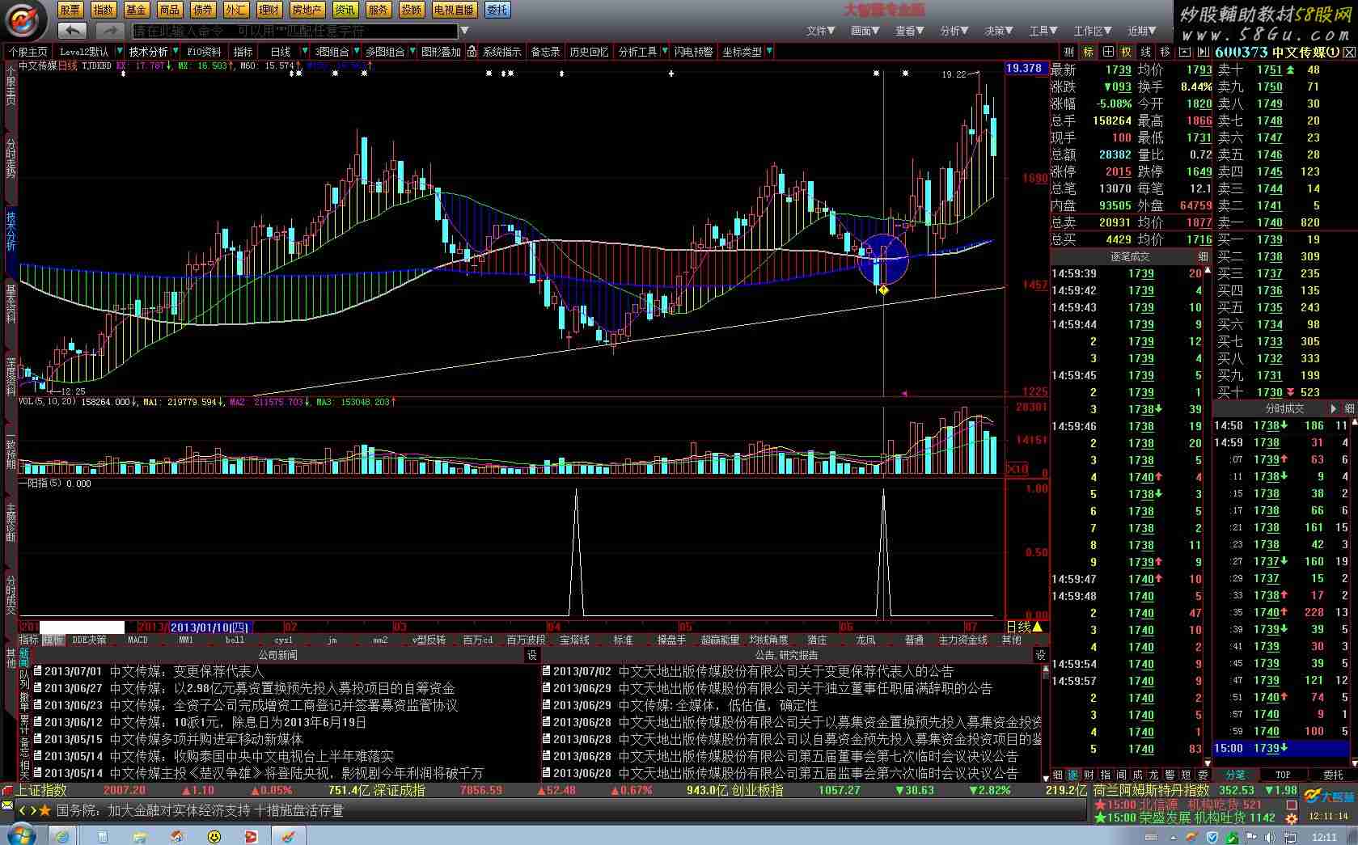Open Internet Explorer from the taskbar

coord(63,836)
